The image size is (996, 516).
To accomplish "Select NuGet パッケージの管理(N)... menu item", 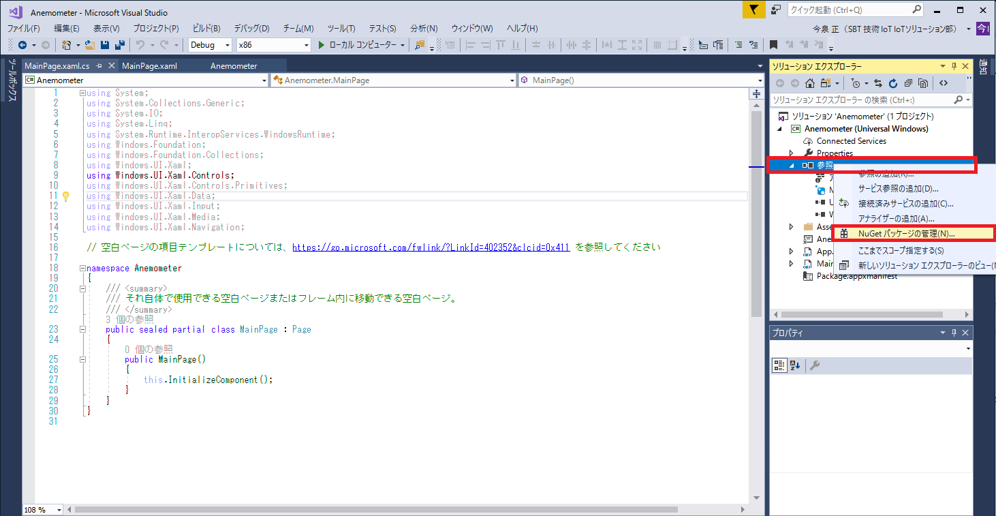I will [916, 233].
